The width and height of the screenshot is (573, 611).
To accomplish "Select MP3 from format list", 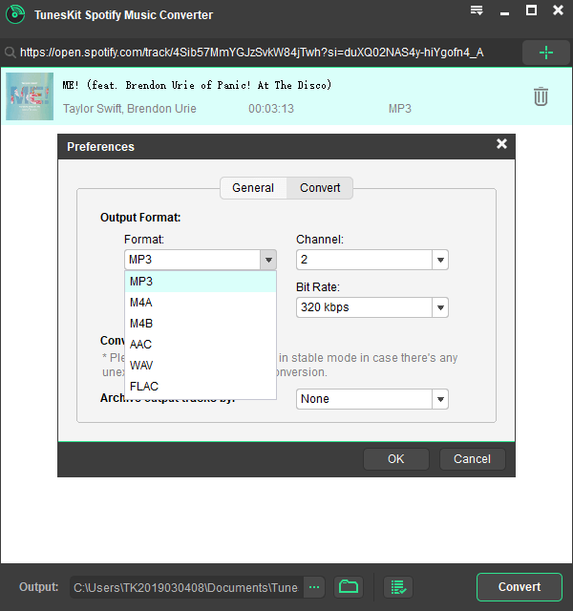I will tap(201, 282).
